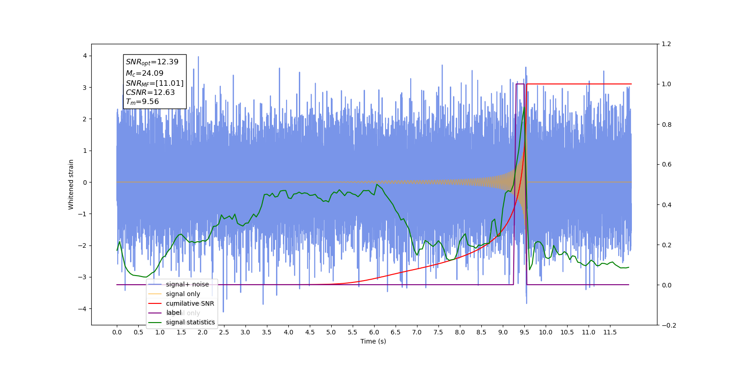
Task: Click the 8.5 tick on the time axis
Action: click(481, 332)
